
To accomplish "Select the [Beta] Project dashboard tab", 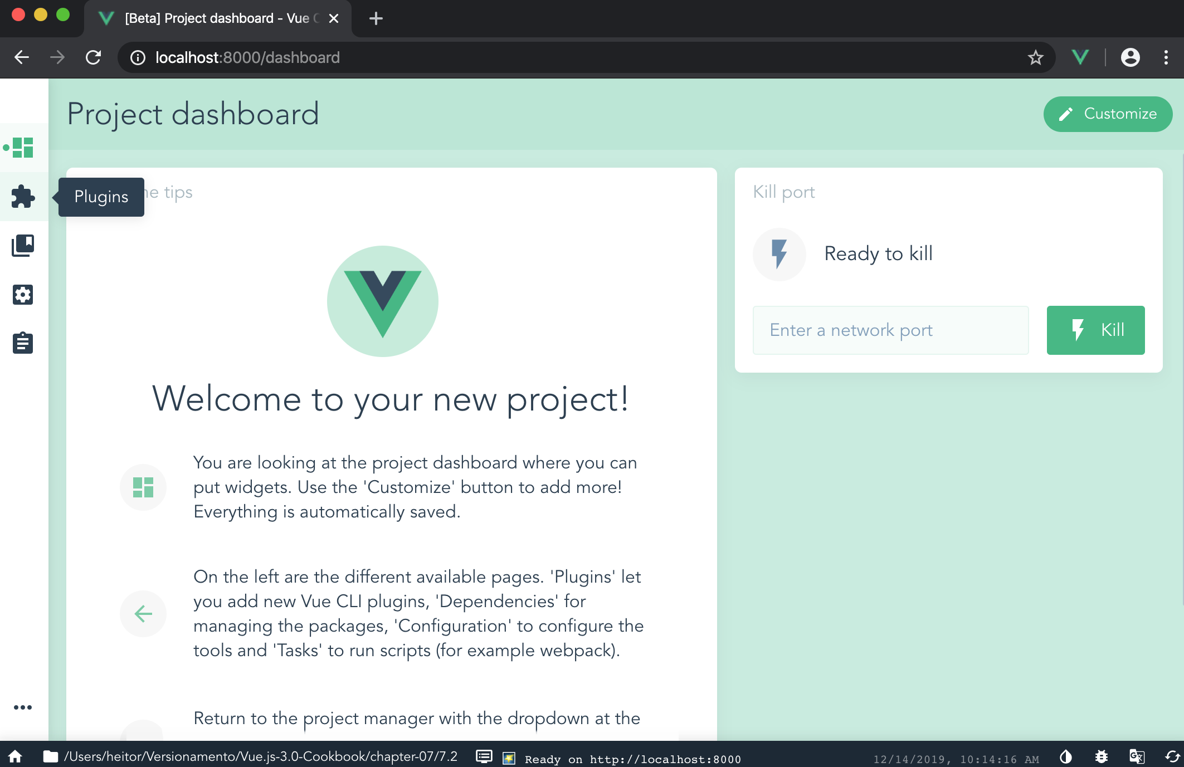I will tap(217, 18).
